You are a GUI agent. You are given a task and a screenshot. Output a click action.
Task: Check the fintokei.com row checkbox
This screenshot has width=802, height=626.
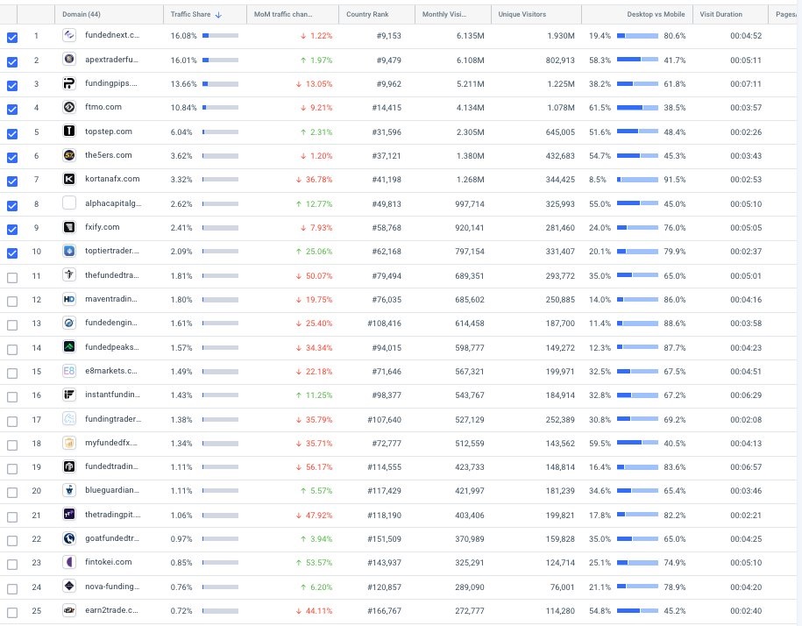pos(12,565)
